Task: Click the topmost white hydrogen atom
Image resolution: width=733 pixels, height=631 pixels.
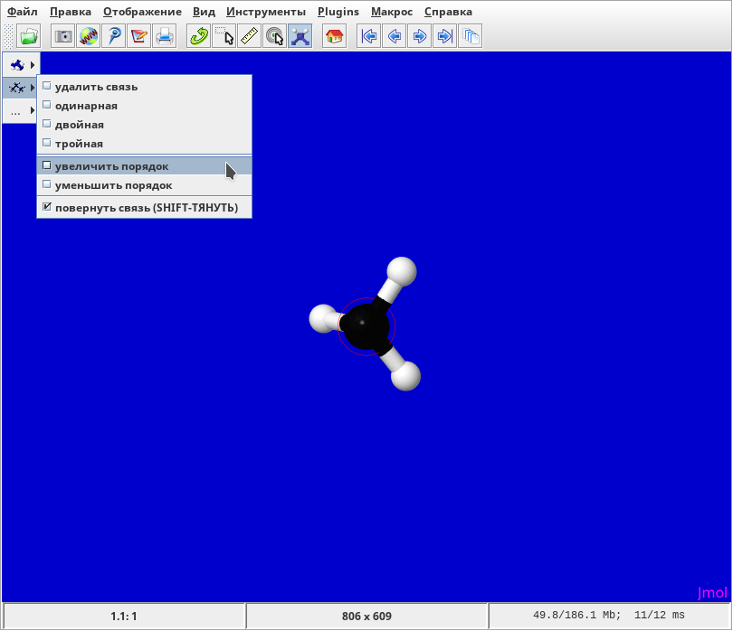Action: pyautogui.click(x=402, y=271)
